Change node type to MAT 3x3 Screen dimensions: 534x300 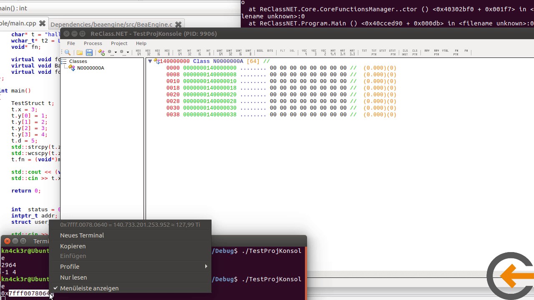(x=353, y=52)
